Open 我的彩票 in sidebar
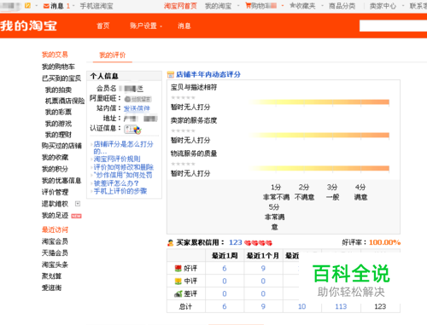This screenshot has width=427, height=325. pyautogui.click(x=58, y=112)
